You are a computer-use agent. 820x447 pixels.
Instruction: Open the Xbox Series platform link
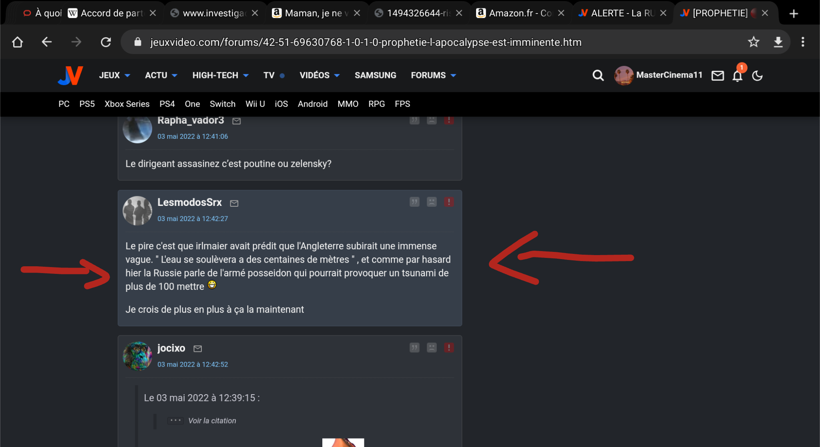(x=127, y=104)
